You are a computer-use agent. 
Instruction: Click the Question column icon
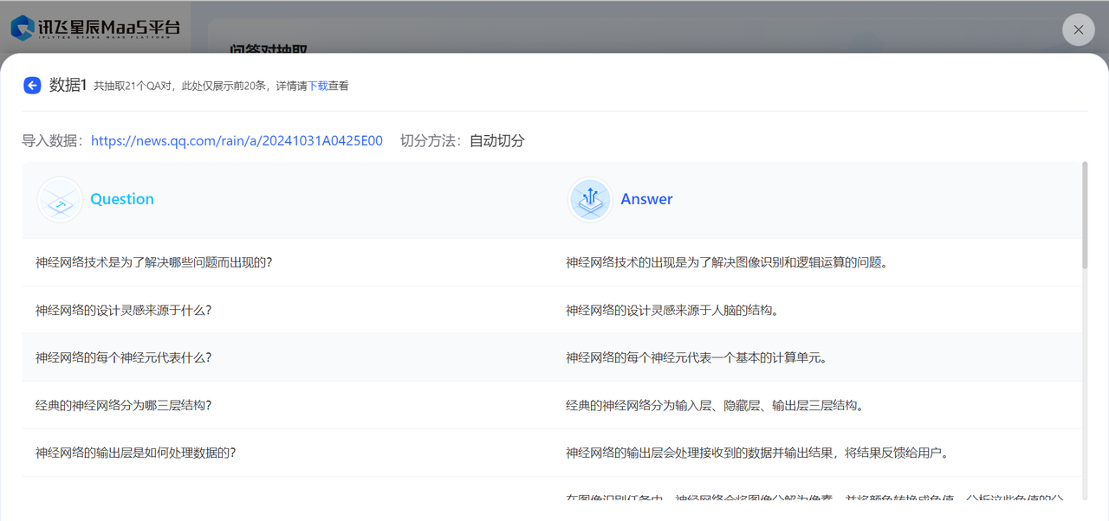coord(60,199)
